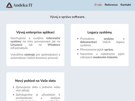Click the bold analýzu word
Image resolution: width=135 pixels, height=101 pixels.
pos(109,39)
